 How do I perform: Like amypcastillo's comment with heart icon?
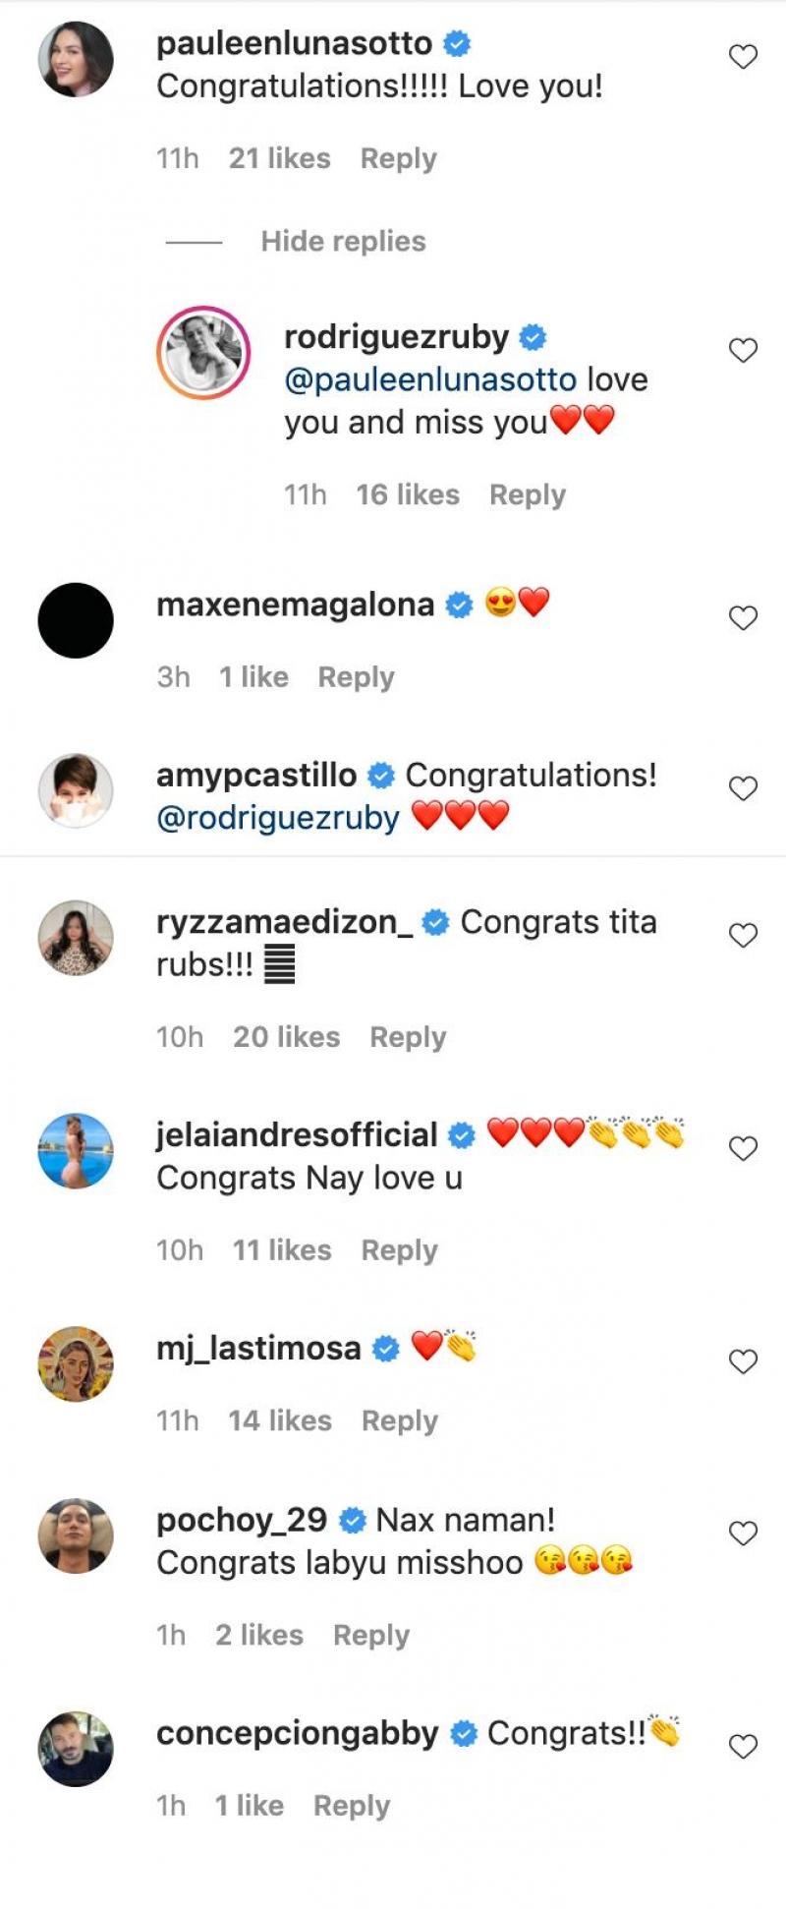coord(743,788)
